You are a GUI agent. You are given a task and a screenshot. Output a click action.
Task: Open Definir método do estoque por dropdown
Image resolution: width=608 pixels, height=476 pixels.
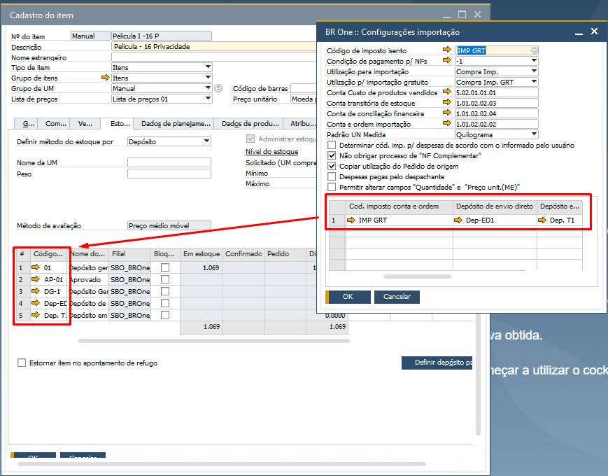(x=207, y=141)
